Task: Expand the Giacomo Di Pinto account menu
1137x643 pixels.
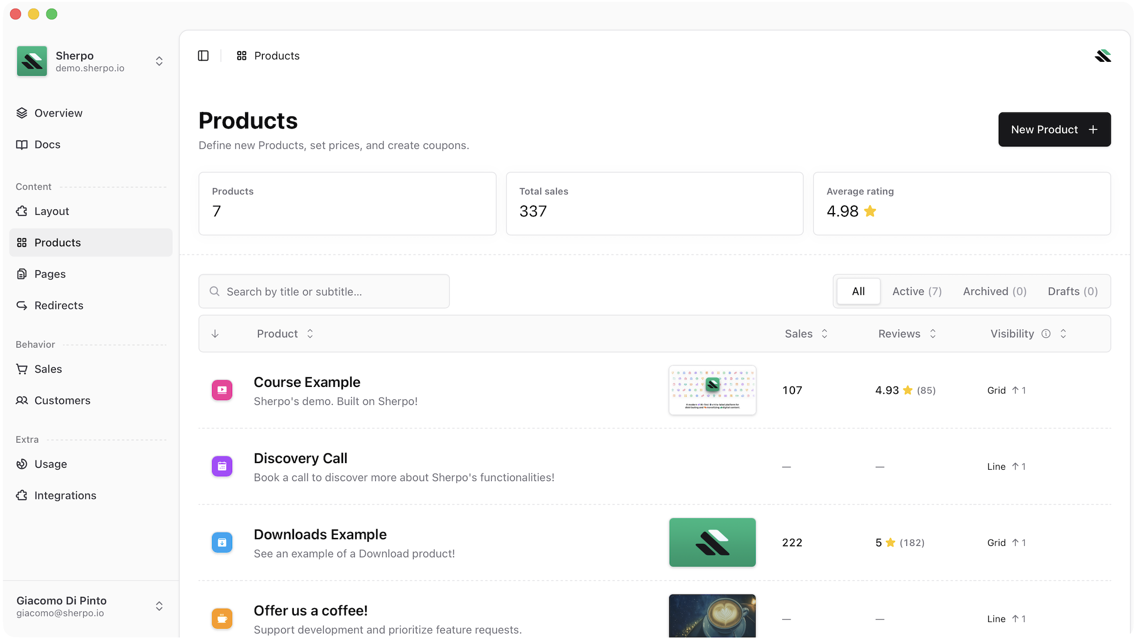Action: pos(159,606)
